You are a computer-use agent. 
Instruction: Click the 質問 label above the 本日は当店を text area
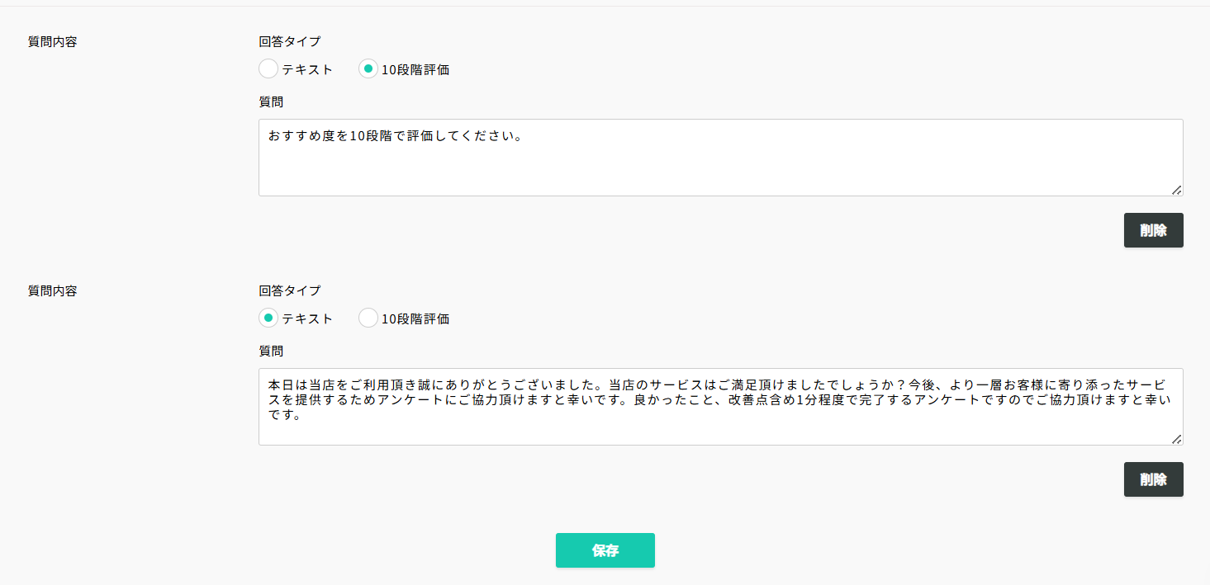271,351
